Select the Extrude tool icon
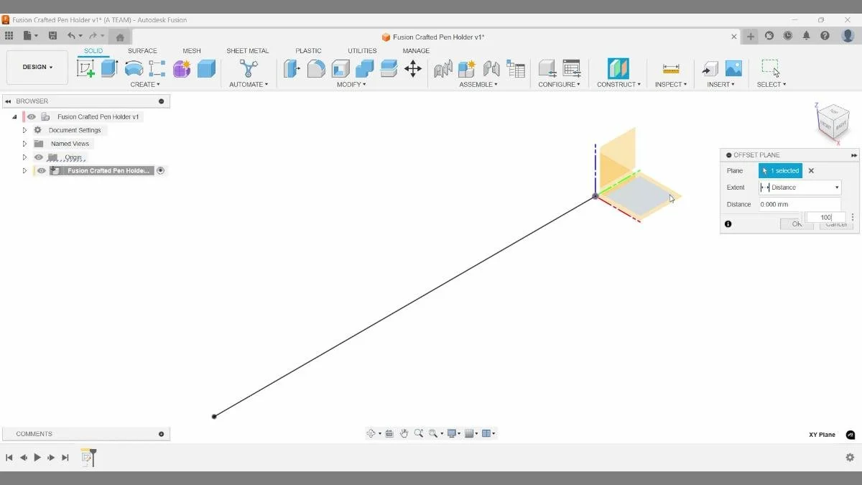Viewport: 862px width, 485px height. pos(109,68)
